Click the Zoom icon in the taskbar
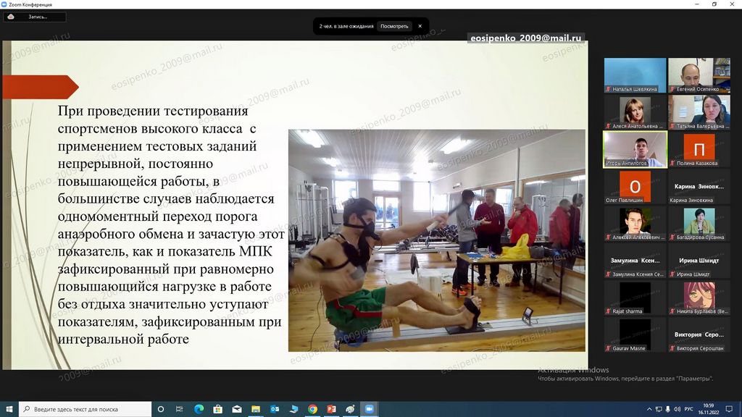The width and height of the screenshot is (742, 417). (x=369, y=409)
